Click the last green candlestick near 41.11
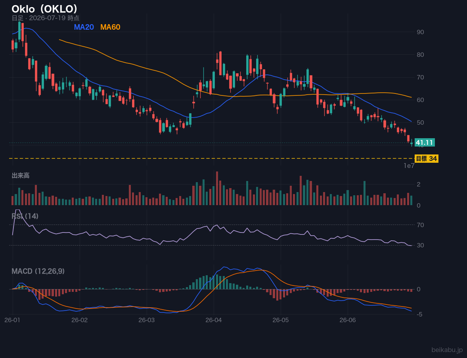 tap(411, 143)
